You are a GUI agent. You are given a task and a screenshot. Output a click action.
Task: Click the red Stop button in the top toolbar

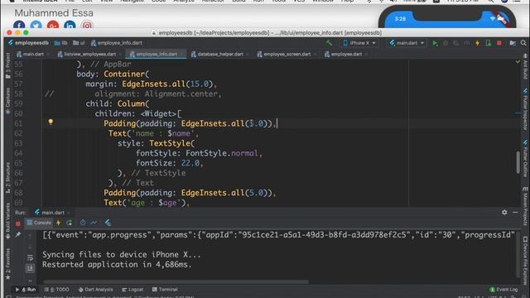pos(499,43)
